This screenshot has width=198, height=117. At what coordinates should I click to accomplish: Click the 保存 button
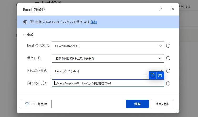(x=137, y=104)
